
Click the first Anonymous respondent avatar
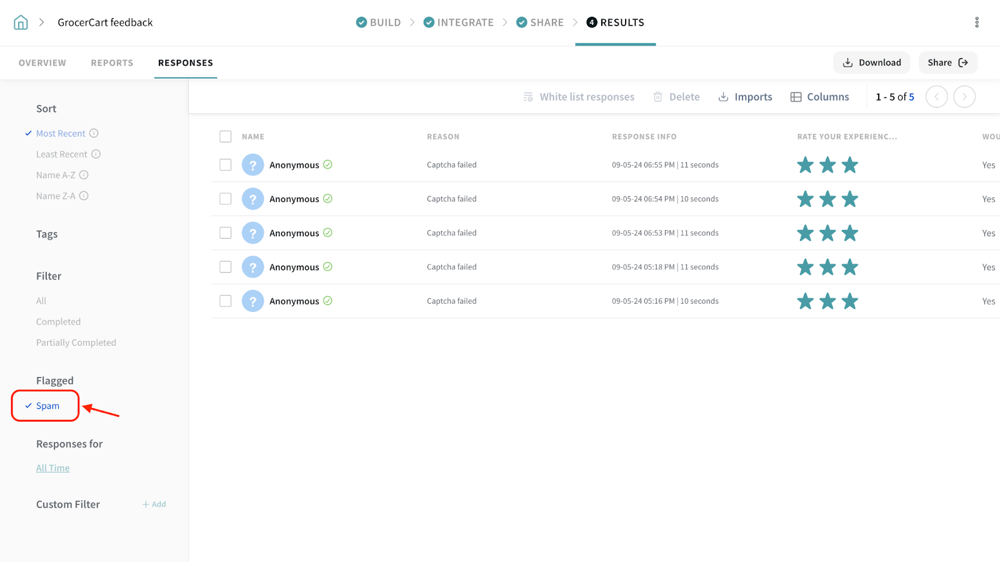(x=252, y=165)
